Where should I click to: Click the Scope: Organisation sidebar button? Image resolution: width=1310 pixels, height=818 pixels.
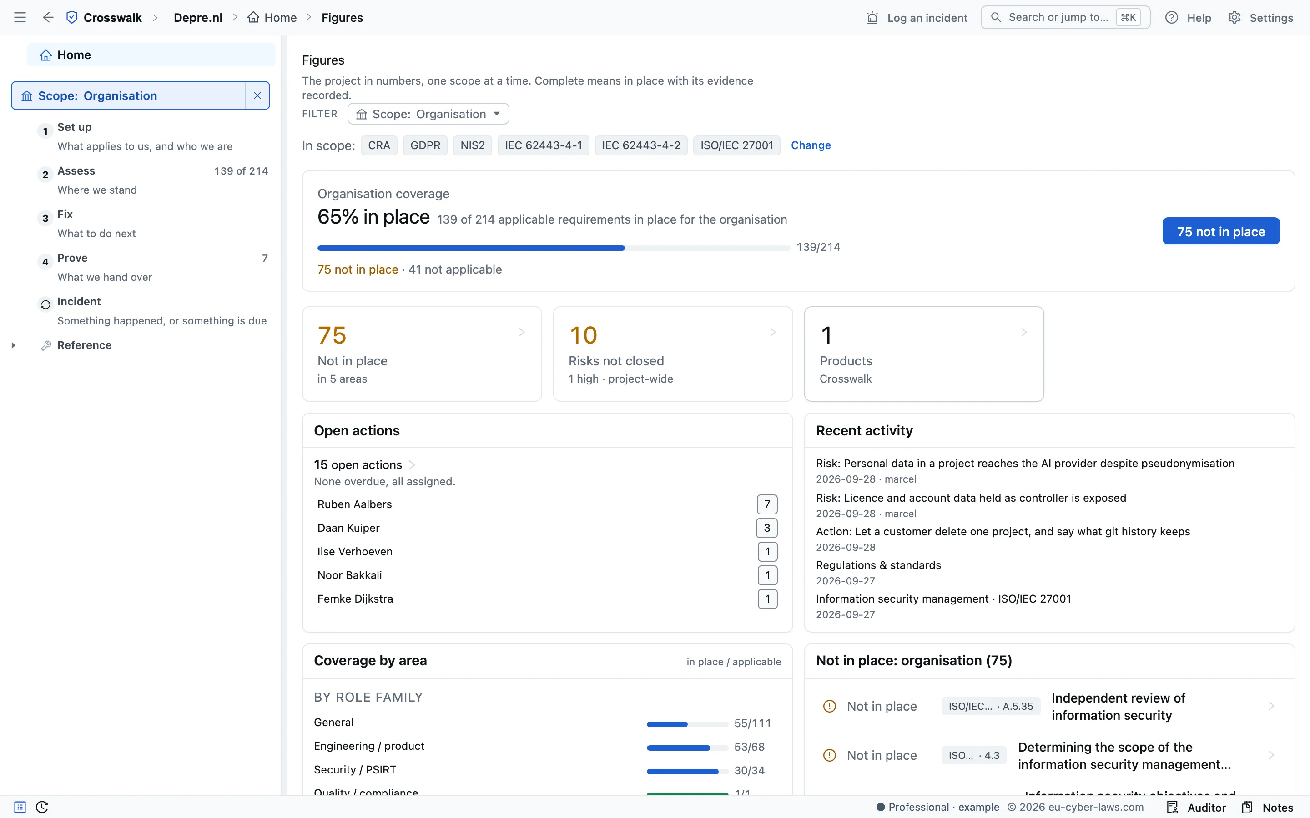click(x=128, y=96)
